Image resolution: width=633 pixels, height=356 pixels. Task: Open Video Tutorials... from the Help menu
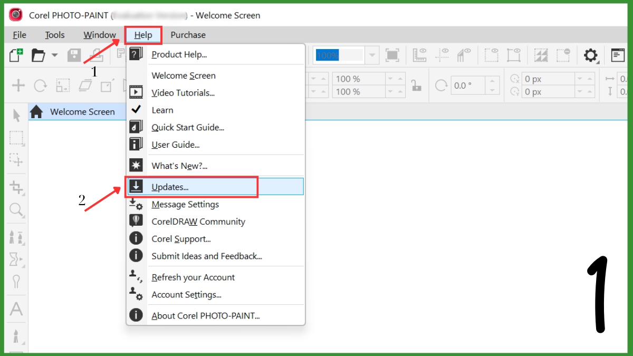215,93
